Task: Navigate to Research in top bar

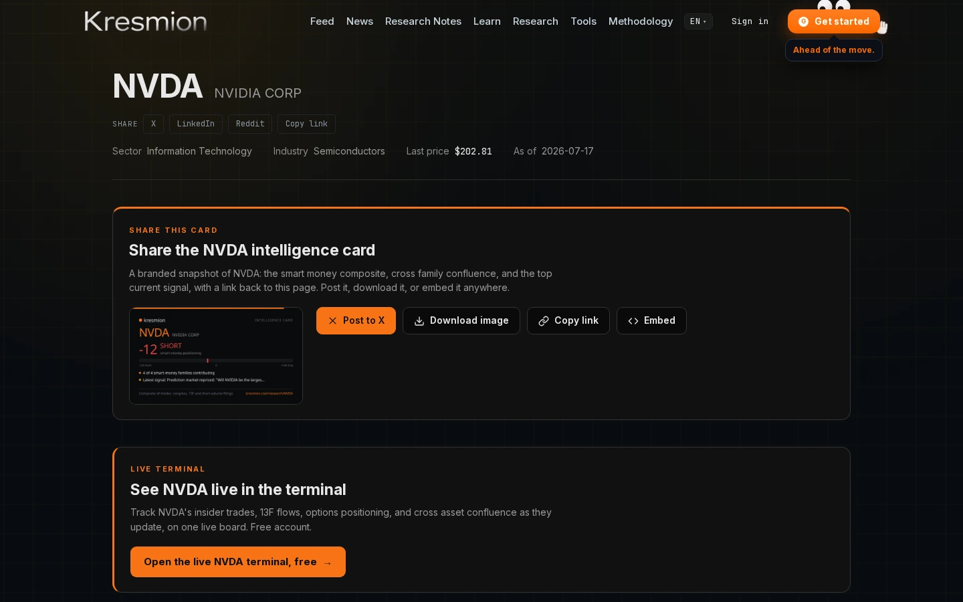Action: 536,21
